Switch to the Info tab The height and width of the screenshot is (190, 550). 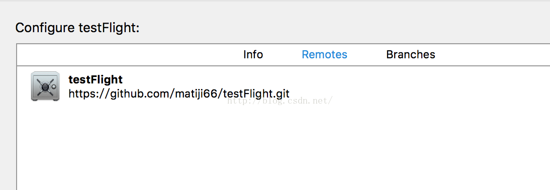tap(253, 55)
